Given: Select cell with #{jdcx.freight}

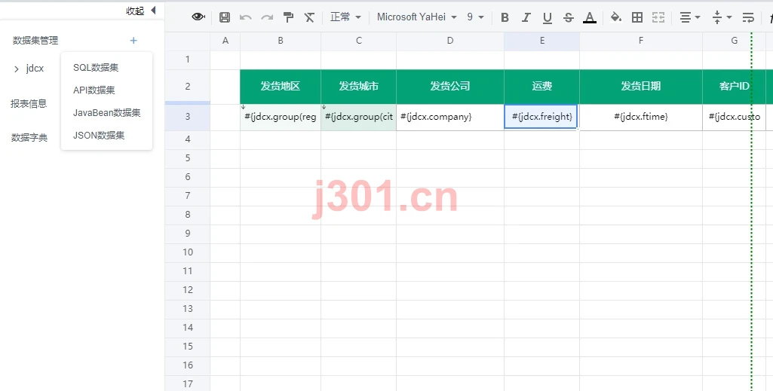Looking at the screenshot, I should pyautogui.click(x=541, y=117).
